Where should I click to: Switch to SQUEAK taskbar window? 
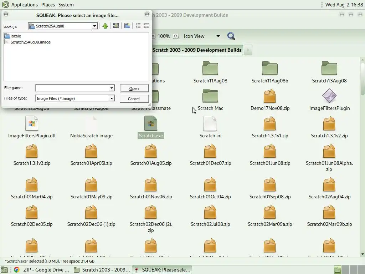click(162, 270)
